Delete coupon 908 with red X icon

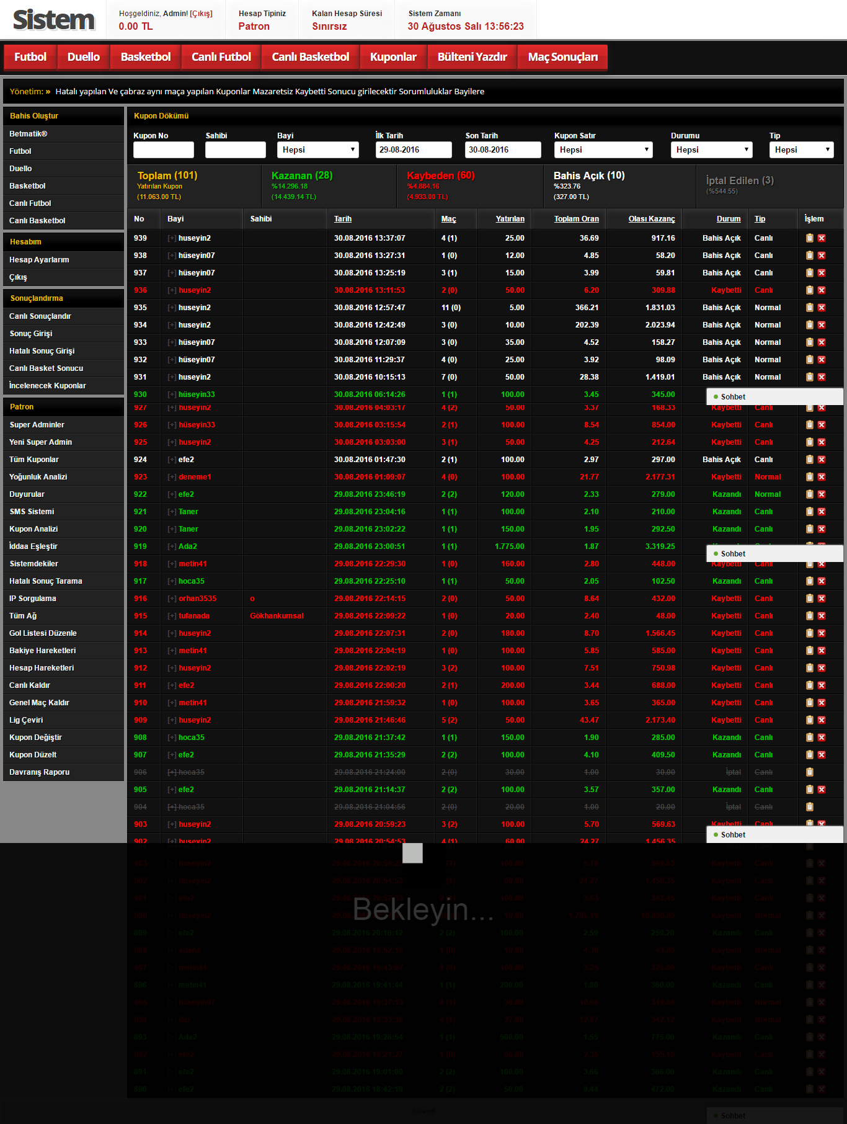(822, 738)
